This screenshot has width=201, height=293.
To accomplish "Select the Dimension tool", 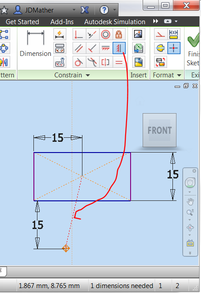I will pos(35,44).
